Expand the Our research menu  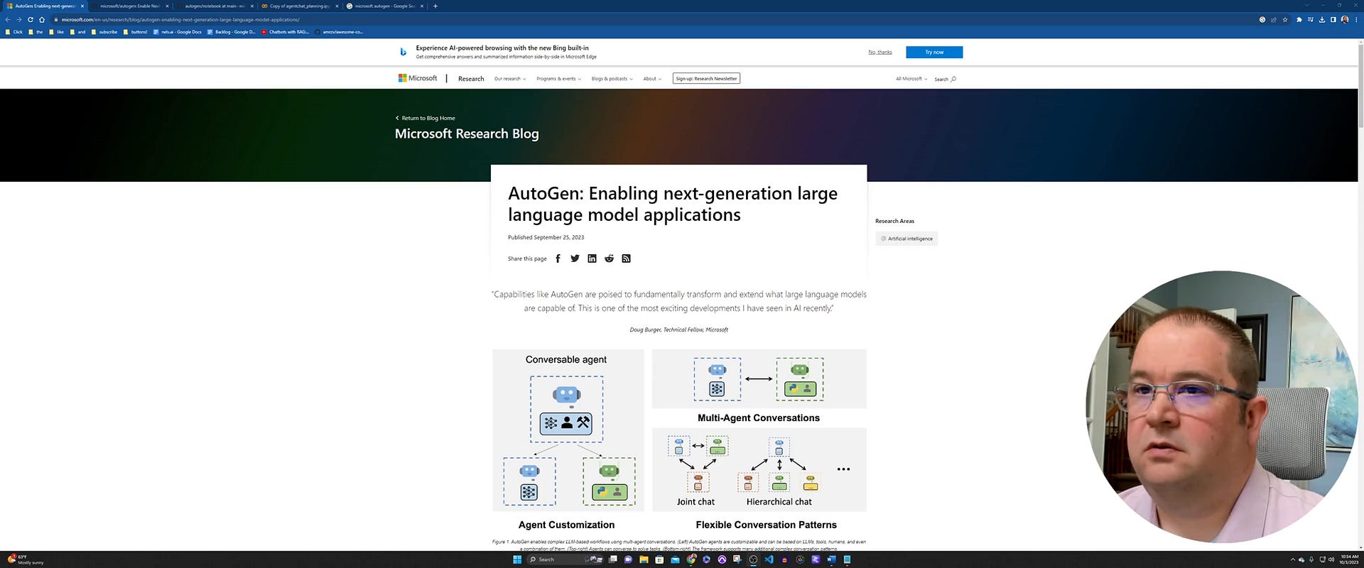coord(510,79)
